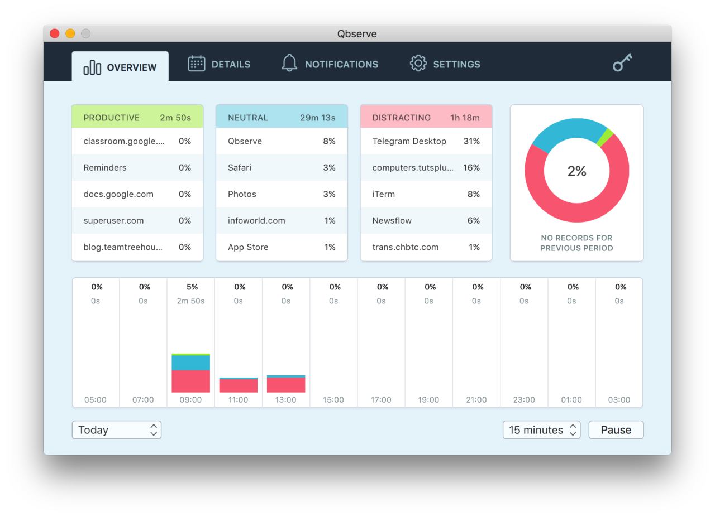This screenshot has width=715, height=517.
Task: Click the key license icon
Action: (622, 62)
